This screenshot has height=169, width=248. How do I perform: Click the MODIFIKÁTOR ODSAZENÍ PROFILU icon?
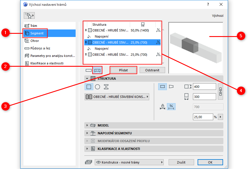point(93,141)
